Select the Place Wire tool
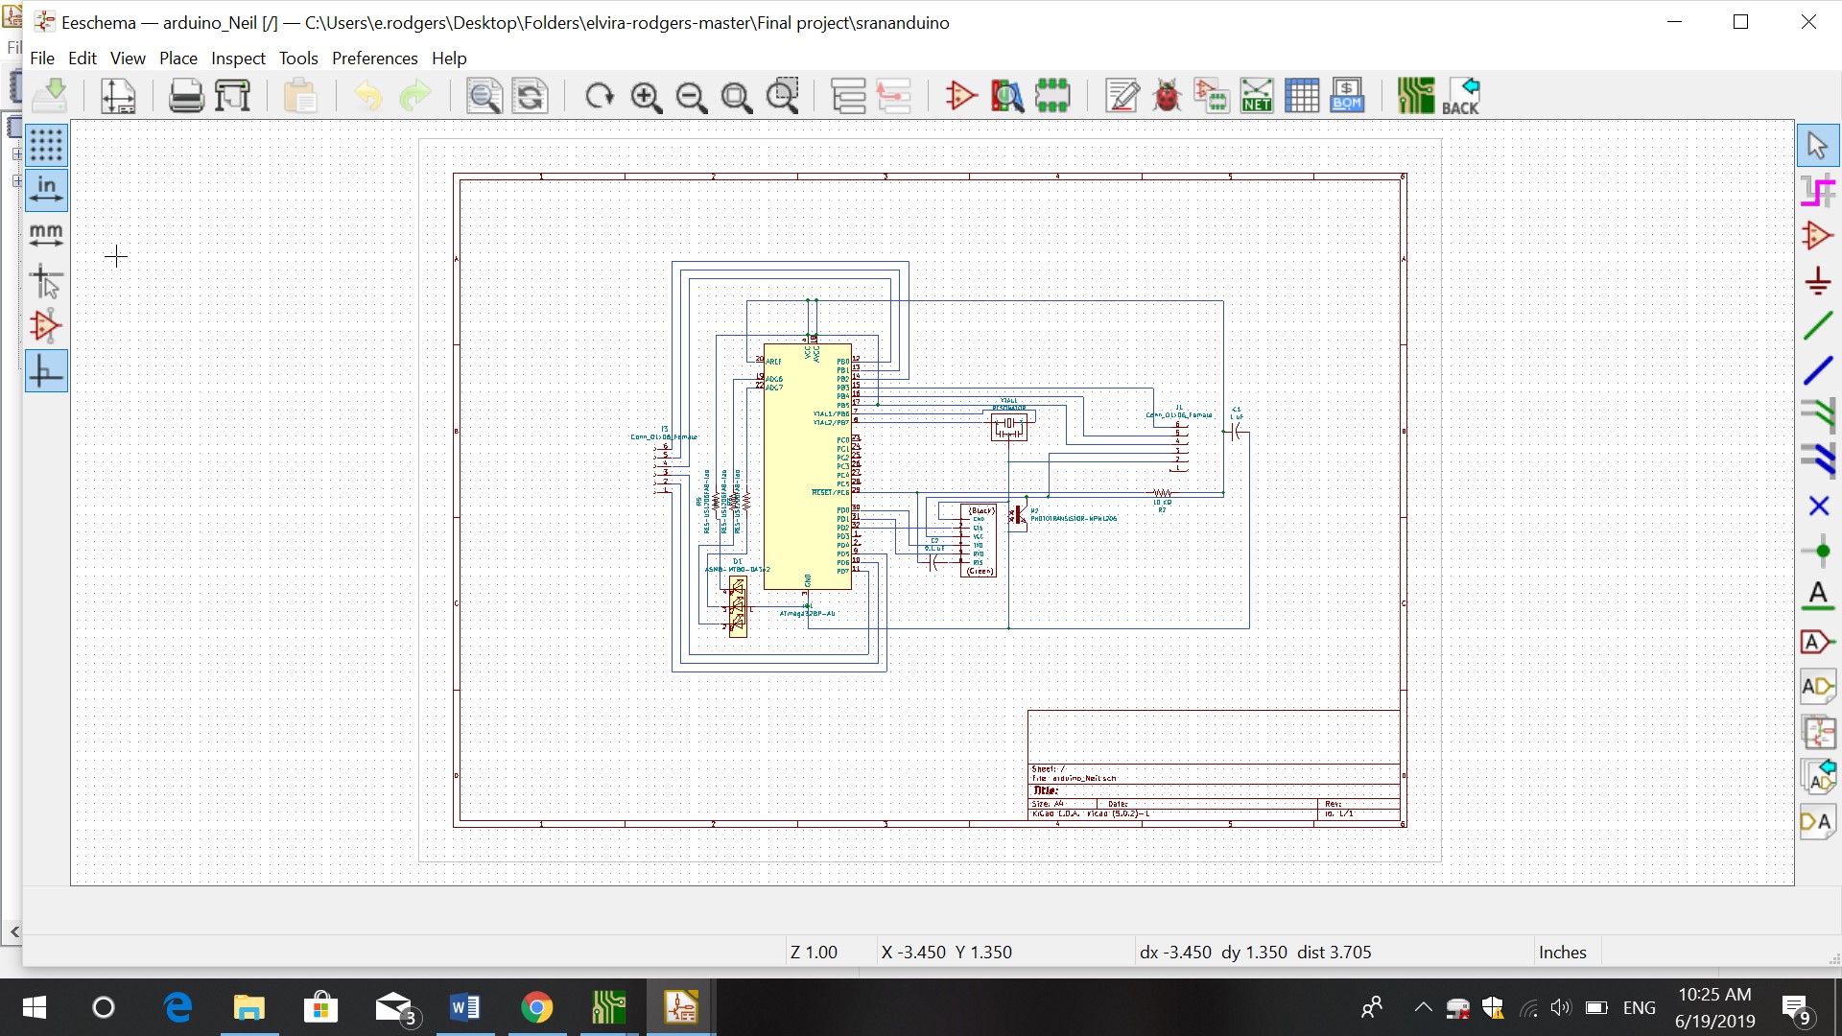This screenshot has width=1842, height=1036. [x=1818, y=326]
